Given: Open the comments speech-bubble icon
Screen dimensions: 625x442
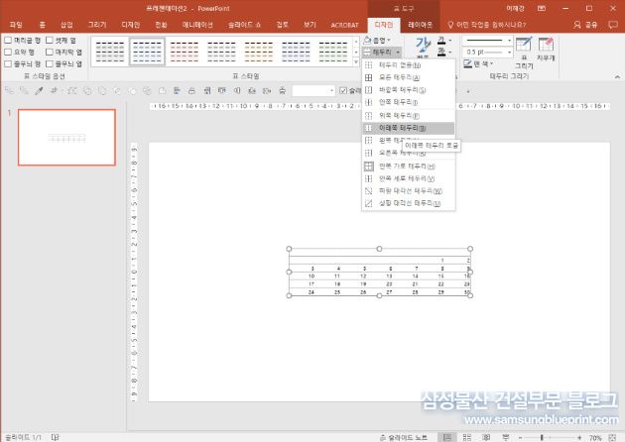Looking at the screenshot, I should coord(613,25).
